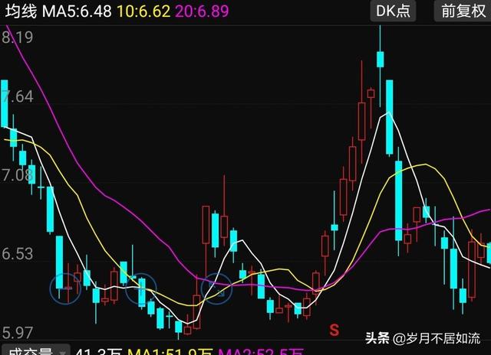Select the 6.53 price axis label
Screen dimensions: 491x355
click(x=17, y=254)
